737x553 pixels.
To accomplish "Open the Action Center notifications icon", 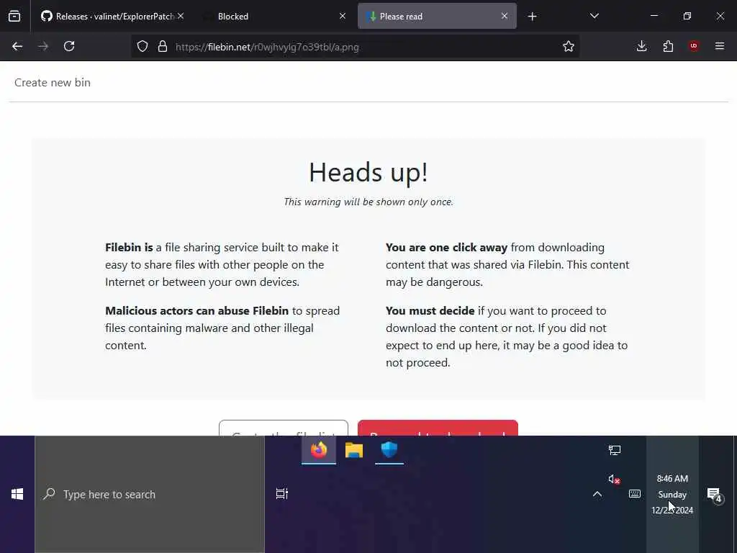I will coord(715,494).
